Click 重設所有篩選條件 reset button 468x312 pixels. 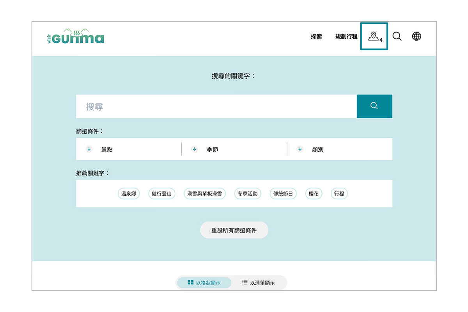coord(234,230)
